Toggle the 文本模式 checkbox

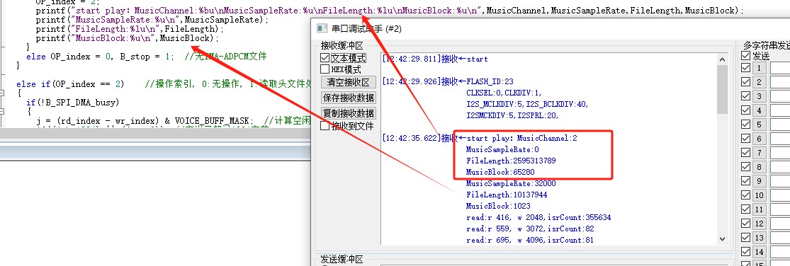tap(325, 58)
